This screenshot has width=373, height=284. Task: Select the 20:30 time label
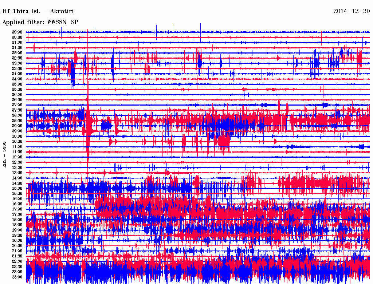17,246
